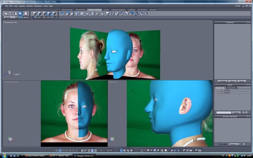
Task: Click the first blue extrude-surface icon in Vertex modeling
Action: (63, 14)
